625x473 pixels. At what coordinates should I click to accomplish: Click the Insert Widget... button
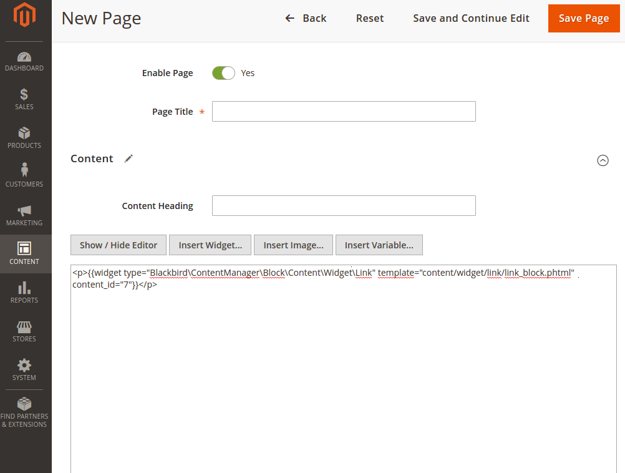210,245
